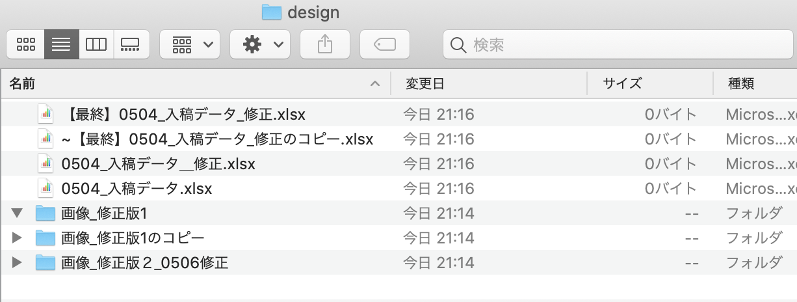This screenshot has height=302, width=797.
Task: Click the 画像_修正版２_0506修正 folder icon
Action: tap(46, 262)
